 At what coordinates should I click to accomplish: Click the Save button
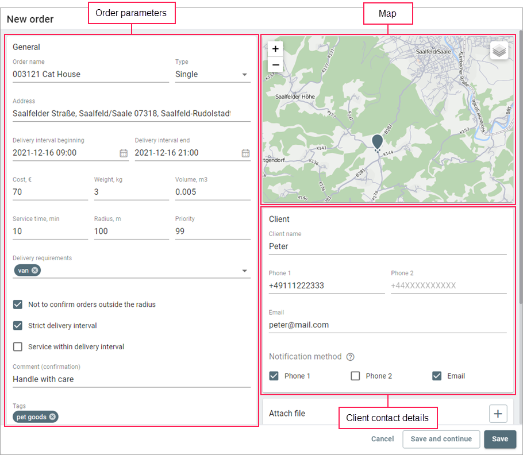pos(499,439)
